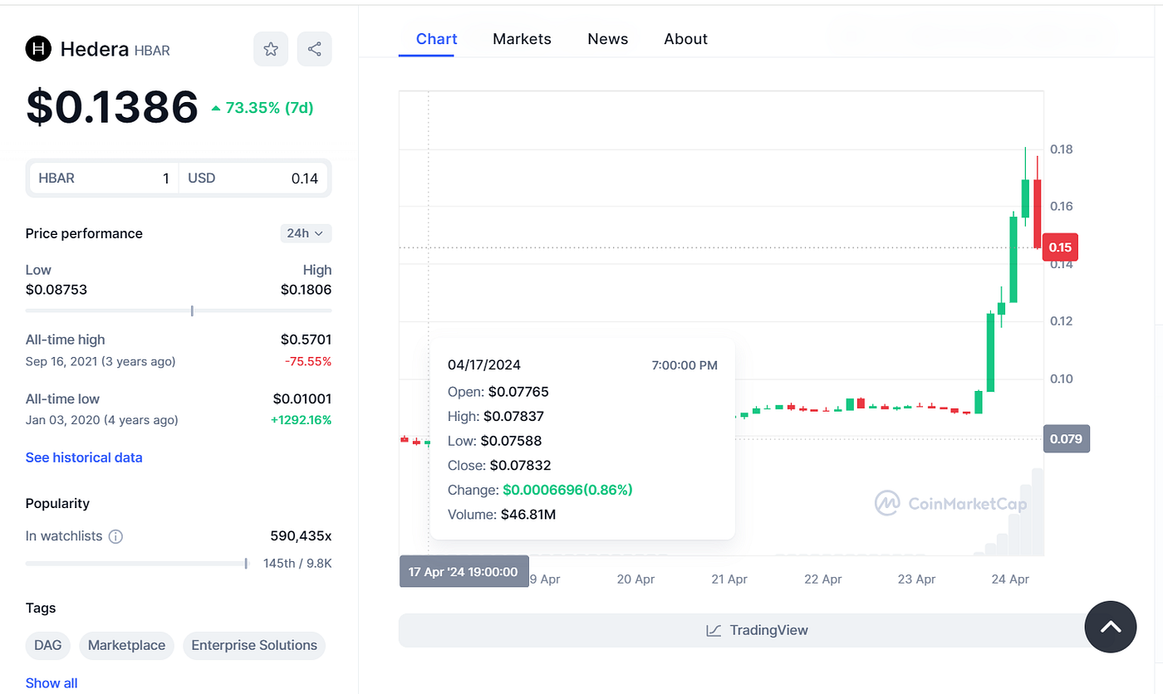Open the In watchlists info tooltip icon
Viewport: 1163px width, 694px height.
click(x=115, y=535)
